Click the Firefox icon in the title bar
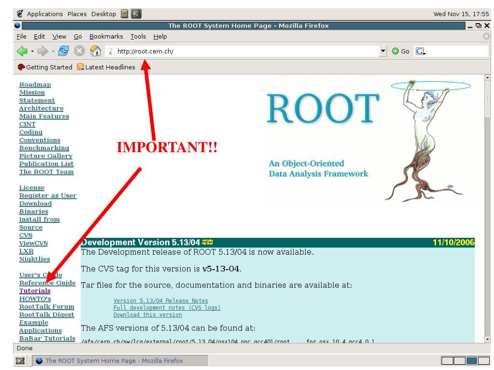 (x=18, y=26)
